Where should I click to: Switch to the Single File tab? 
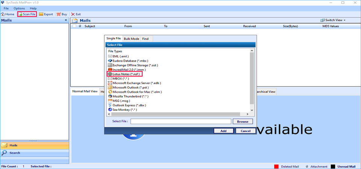pos(114,39)
